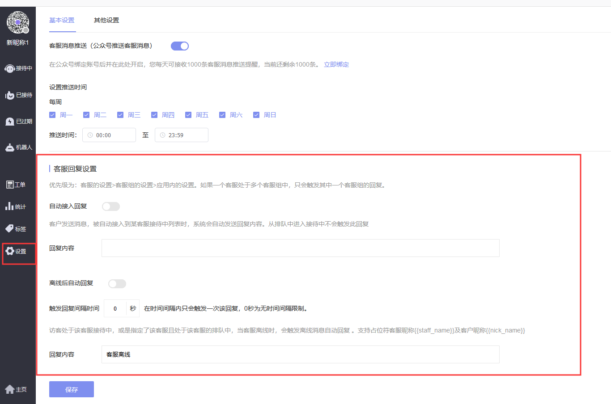Uncheck 周四 checkbox
Screen dimensions: 611x404
pyautogui.click(x=154, y=115)
